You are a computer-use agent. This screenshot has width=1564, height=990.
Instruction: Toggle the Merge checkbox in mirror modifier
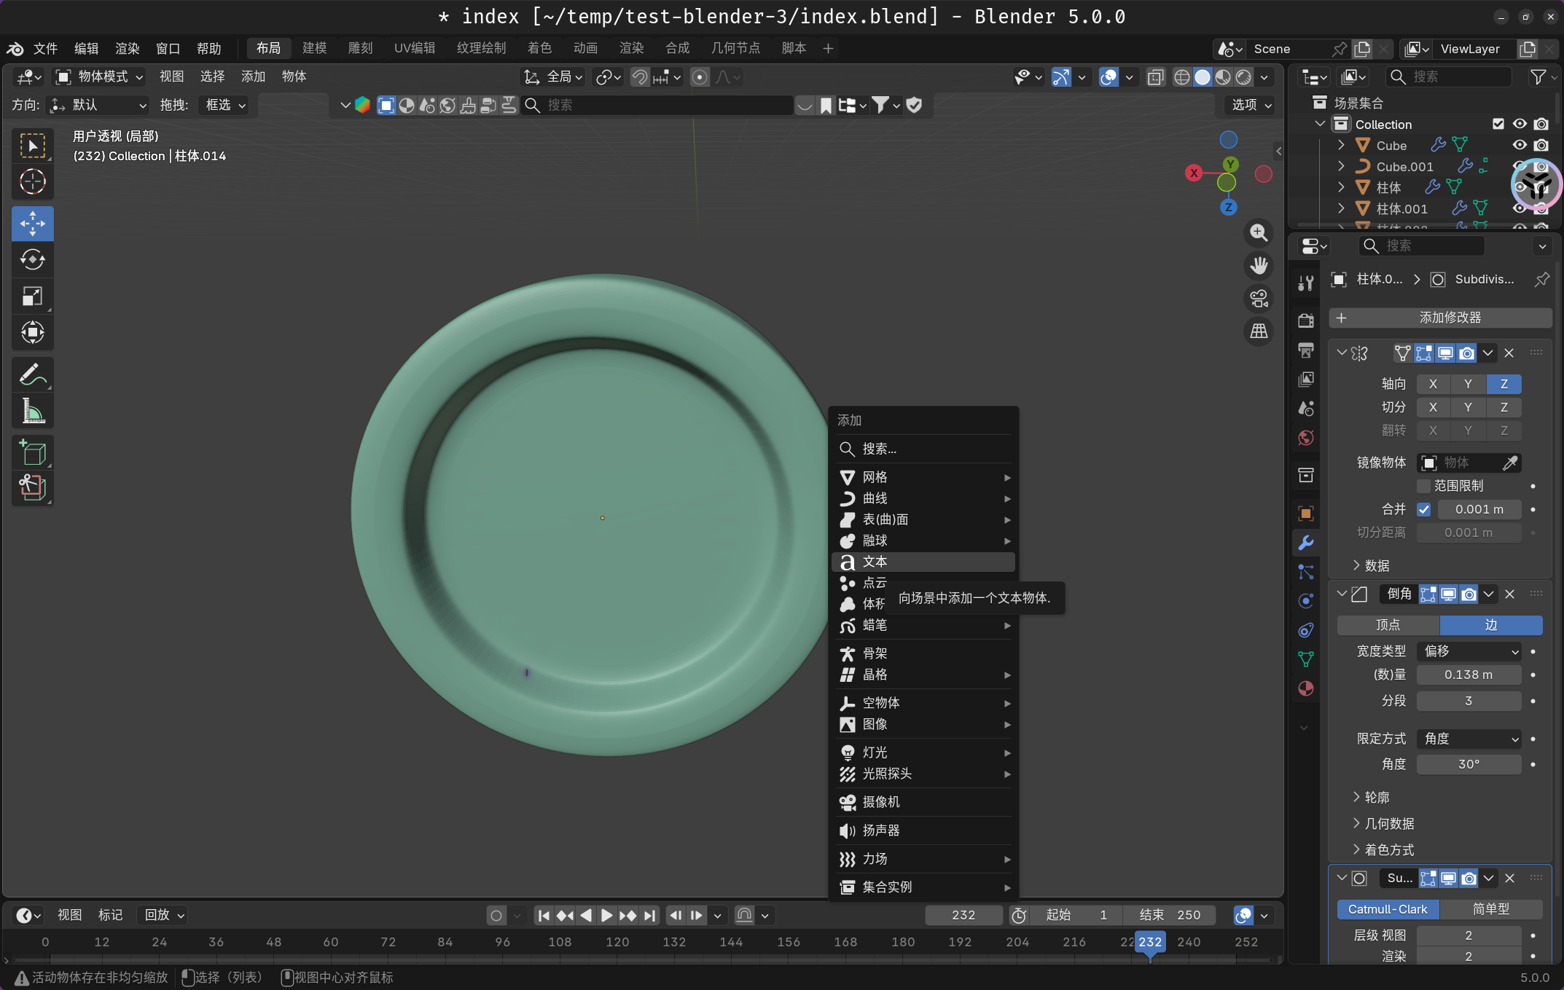(1423, 509)
